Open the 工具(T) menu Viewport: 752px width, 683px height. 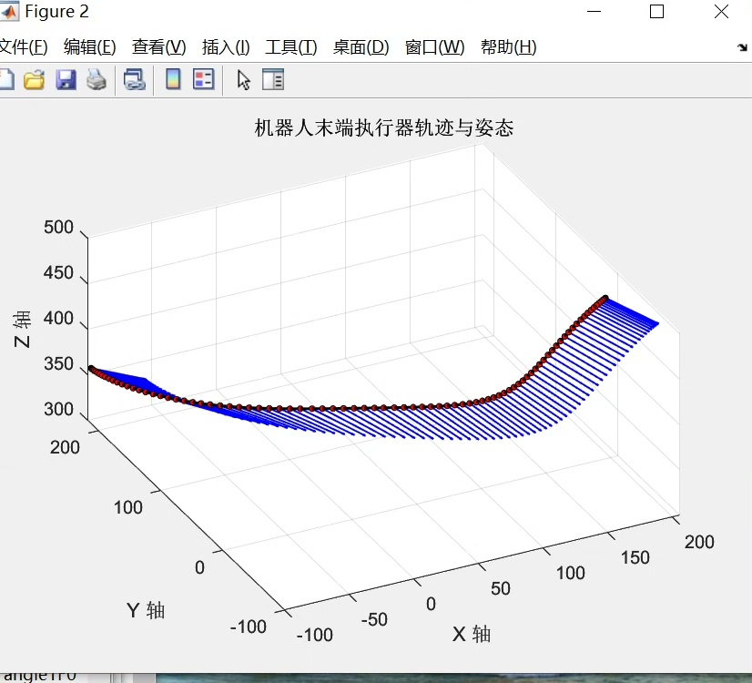pos(291,47)
